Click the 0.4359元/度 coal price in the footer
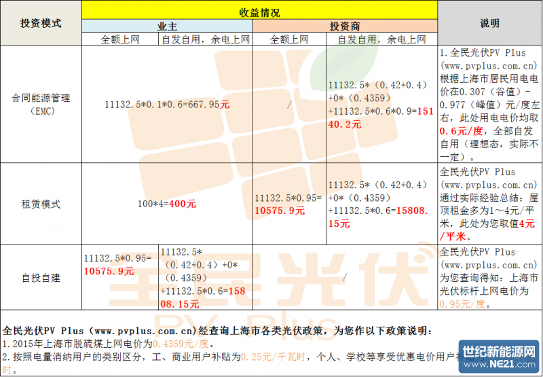This screenshot has width=543, height=377. coord(179,344)
